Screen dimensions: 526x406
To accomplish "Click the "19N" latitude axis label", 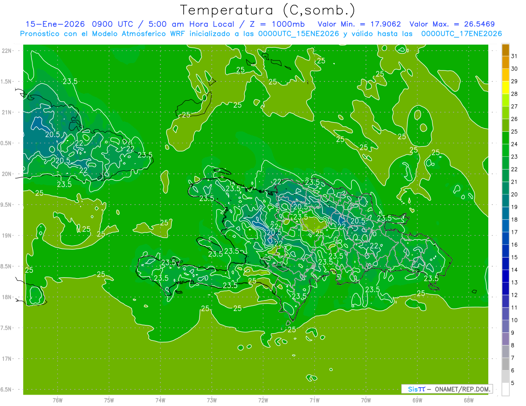I will pos(7,236).
